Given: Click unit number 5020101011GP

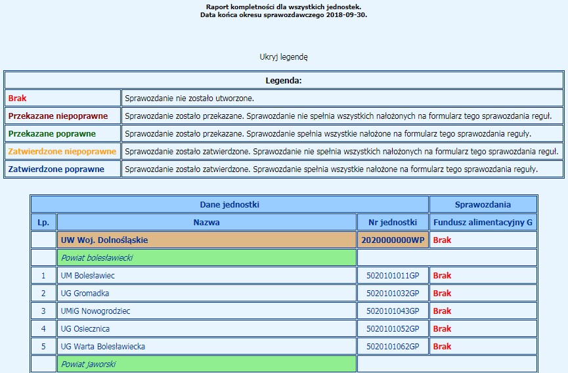Looking at the screenshot, I should click(393, 276).
